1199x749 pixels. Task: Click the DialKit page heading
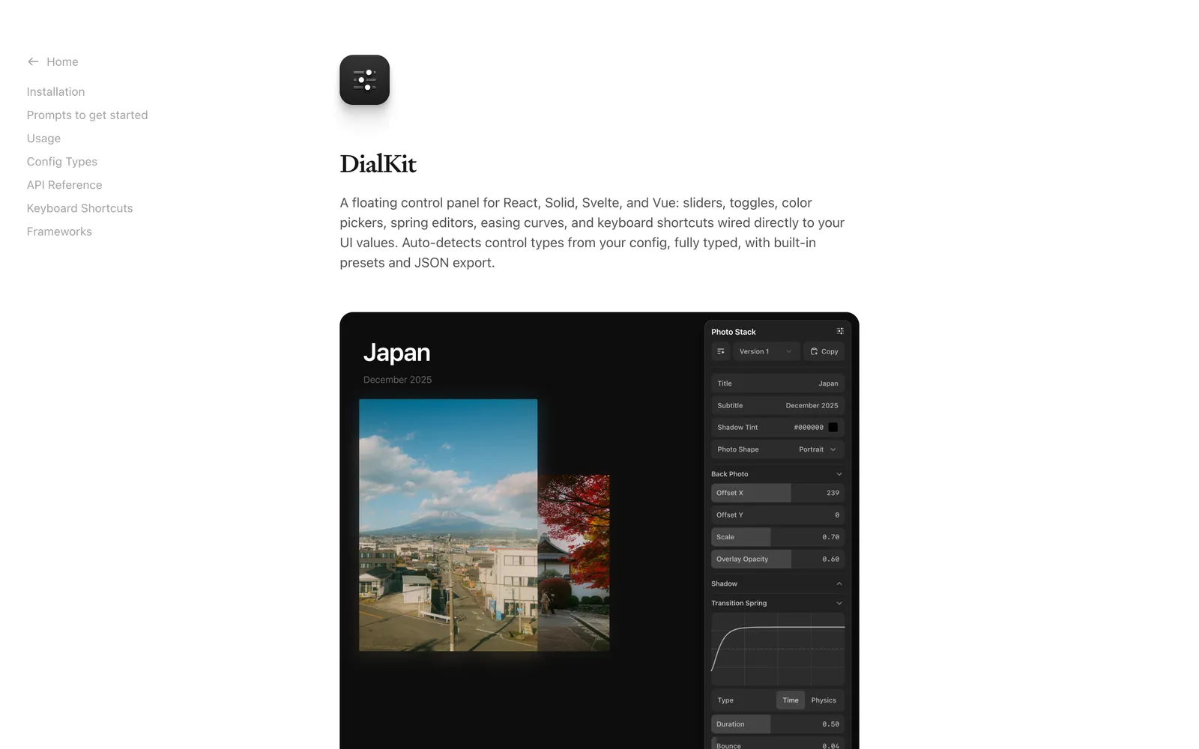[378, 163]
